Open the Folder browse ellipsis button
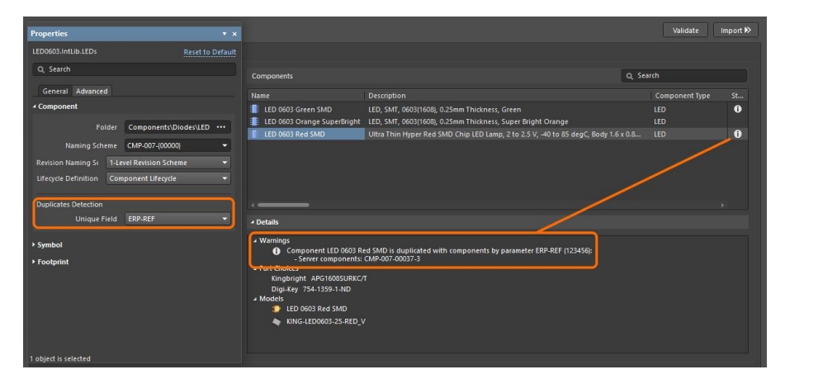The width and height of the screenshot is (818, 379). click(220, 127)
